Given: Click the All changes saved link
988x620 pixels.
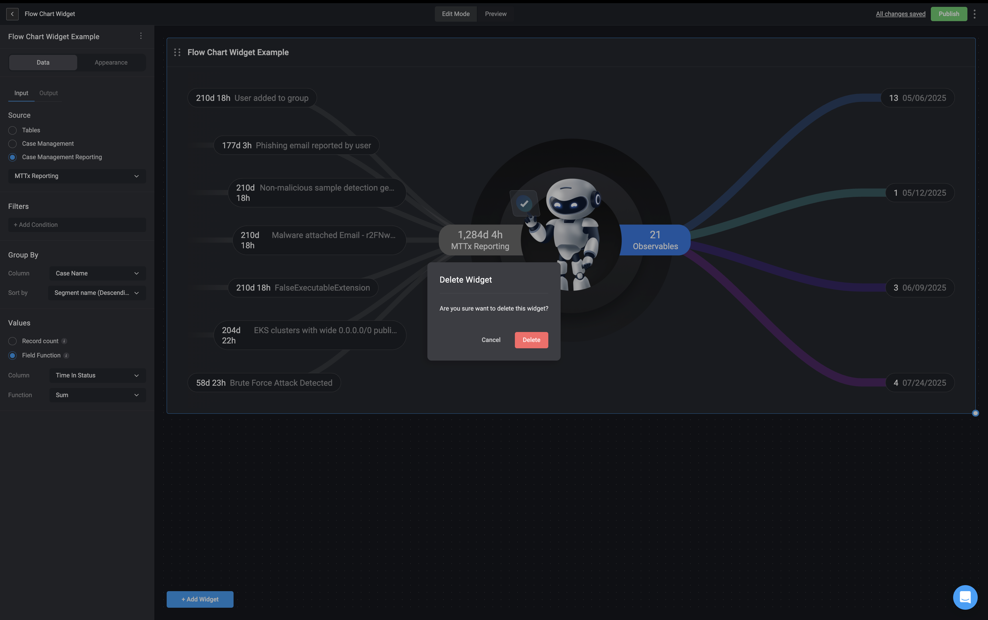Looking at the screenshot, I should coord(900,14).
